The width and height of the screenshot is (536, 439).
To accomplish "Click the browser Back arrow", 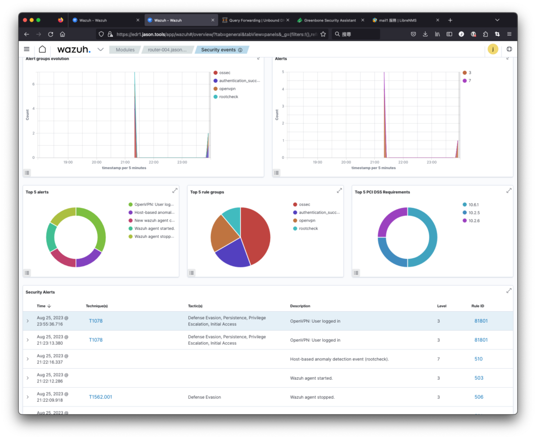I will [27, 34].
